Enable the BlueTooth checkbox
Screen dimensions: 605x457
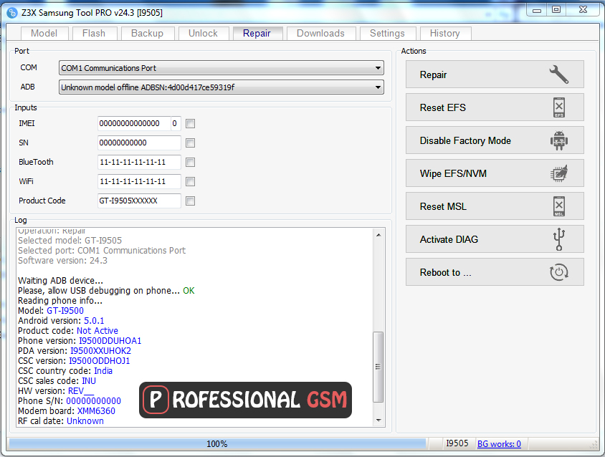tap(190, 162)
